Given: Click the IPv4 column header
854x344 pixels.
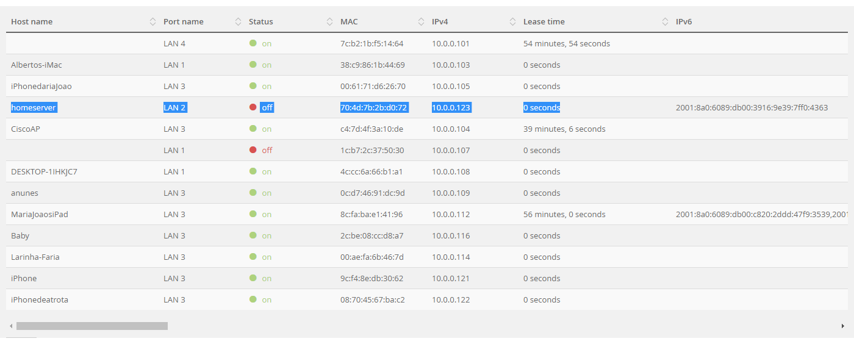Looking at the screenshot, I should coord(440,21).
